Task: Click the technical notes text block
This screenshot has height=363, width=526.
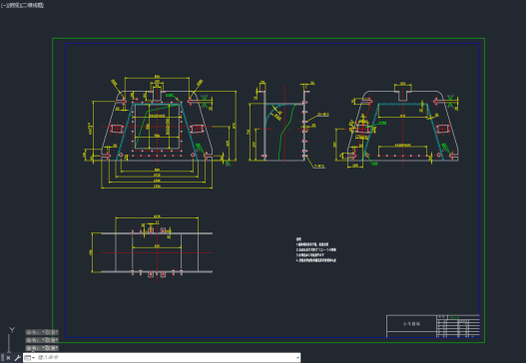Action: tap(316, 249)
